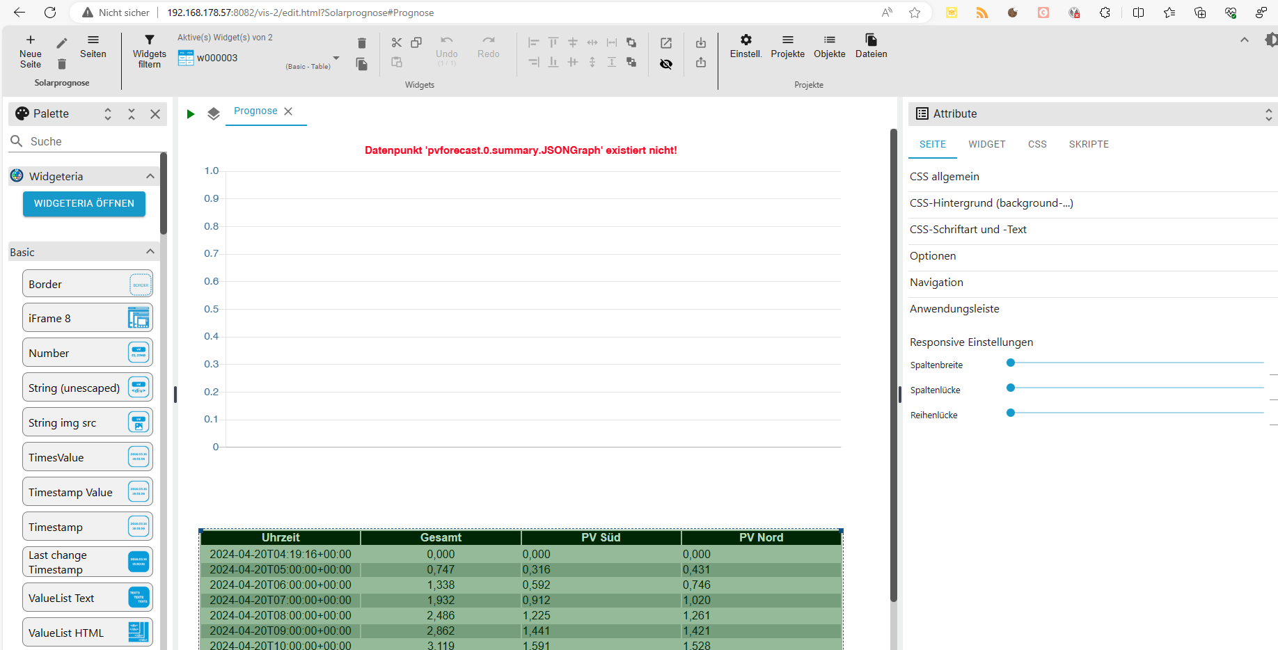Add page to browser favorites star
This screenshot has width=1278, height=650.
[x=915, y=13]
